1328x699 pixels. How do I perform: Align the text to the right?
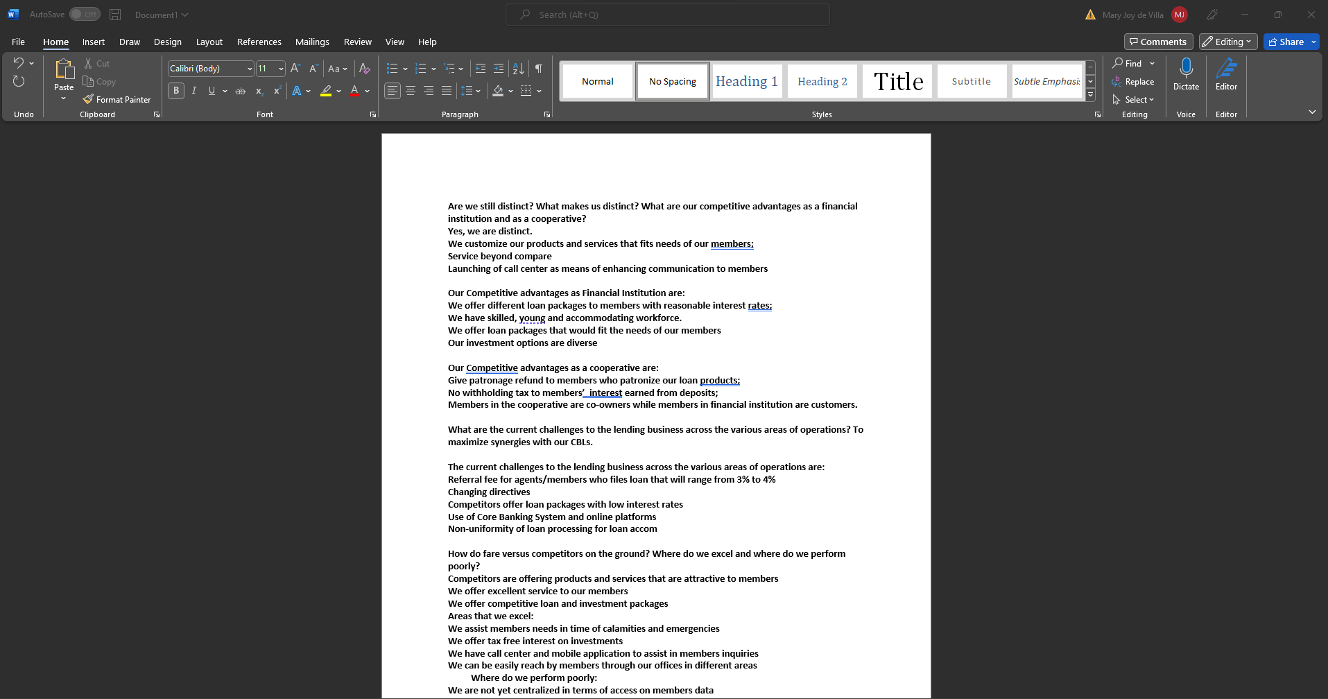[x=429, y=90]
